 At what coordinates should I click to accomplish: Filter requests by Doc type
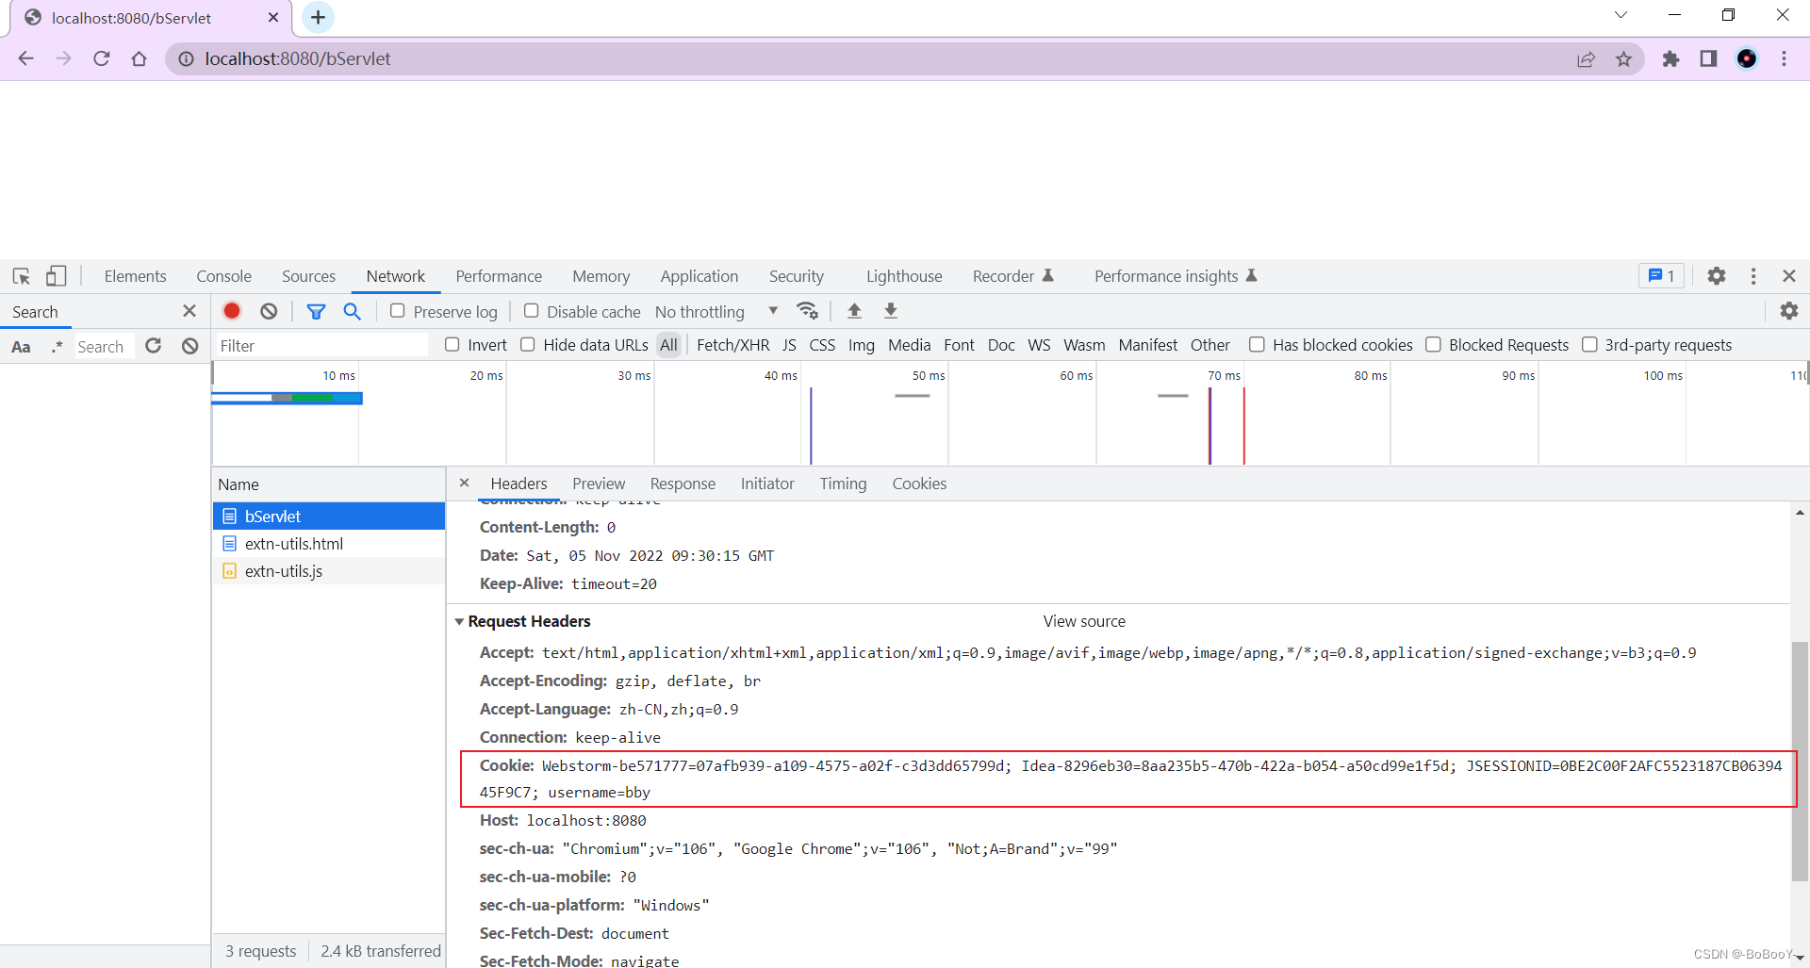coord(1001,345)
